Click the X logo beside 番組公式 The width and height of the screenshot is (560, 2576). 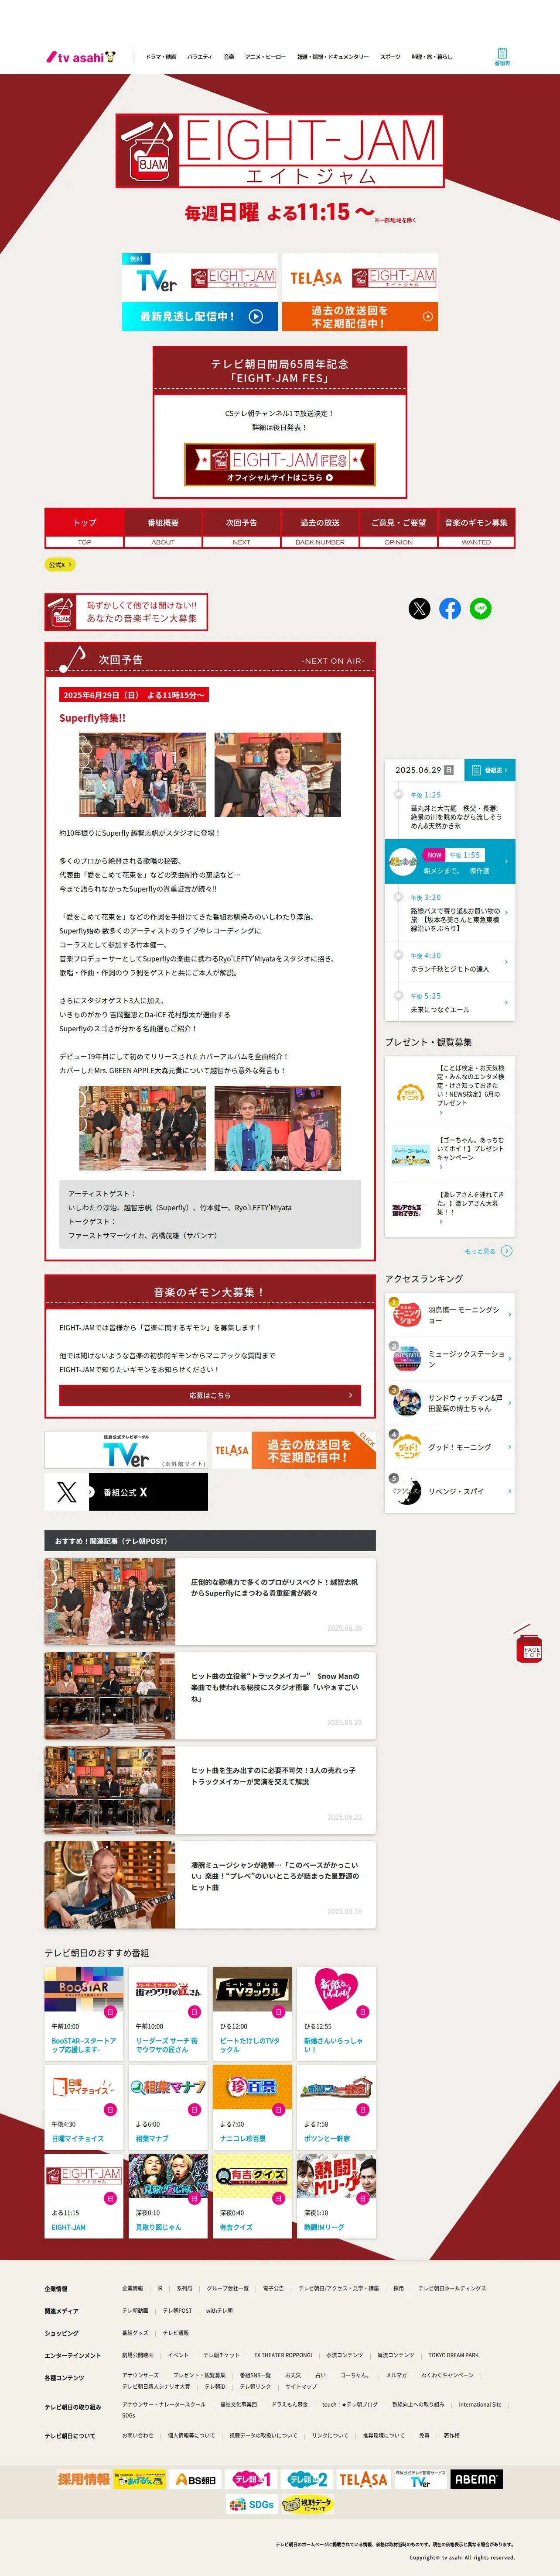tap(67, 1492)
